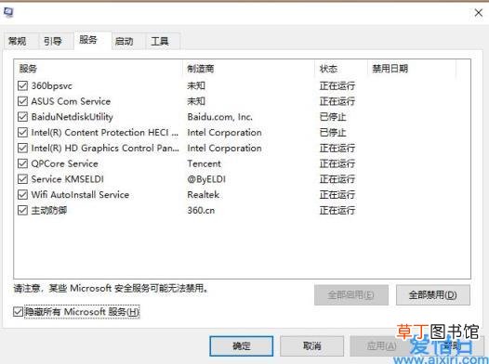Viewport: 489px width, 364px height.
Task: Click the @ByELDI manufacturer cell
Action: pos(206,179)
